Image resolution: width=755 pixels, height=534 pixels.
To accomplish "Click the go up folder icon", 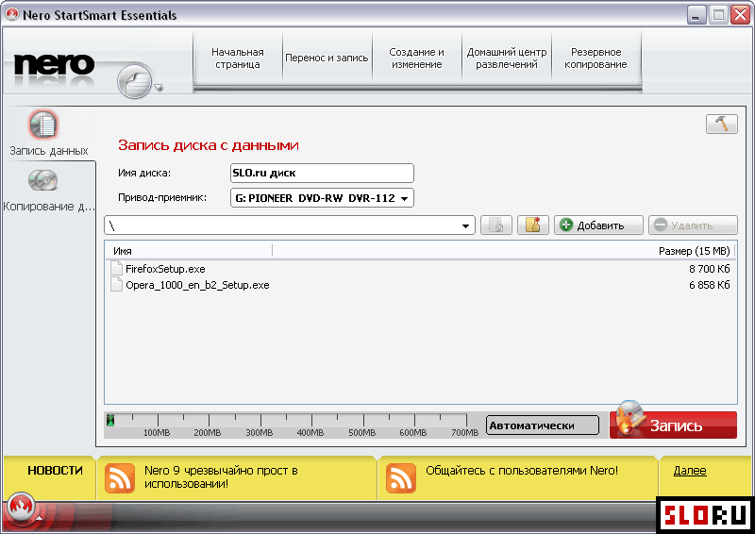I will (496, 225).
